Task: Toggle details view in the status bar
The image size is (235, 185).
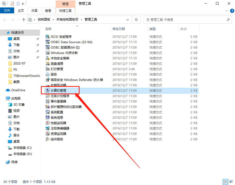Action: point(225,182)
